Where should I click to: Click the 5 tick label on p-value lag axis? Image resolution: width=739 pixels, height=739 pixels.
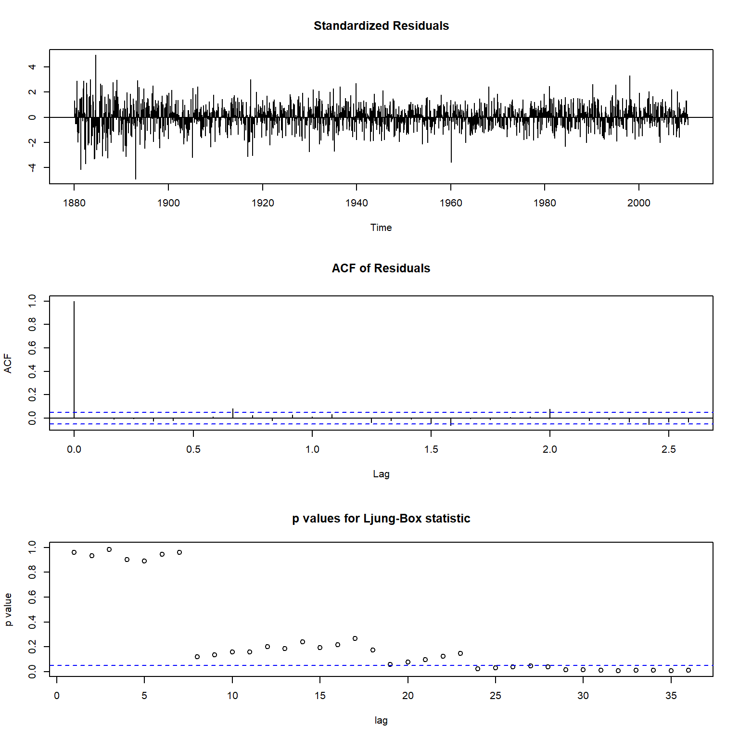[x=144, y=696]
